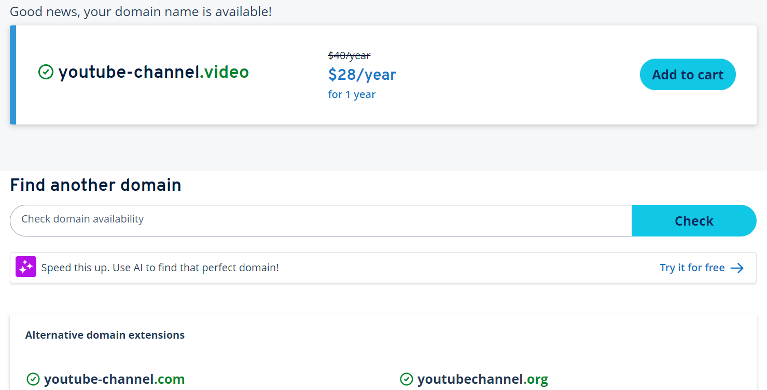This screenshot has width=767, height=390.
Task: Click the Alternative domain extensions heading
Action: click(x=105, y=335)
